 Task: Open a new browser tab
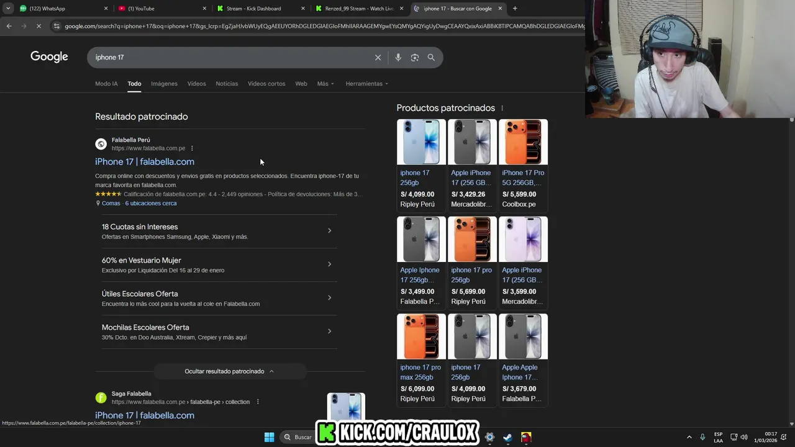(515, 8)
